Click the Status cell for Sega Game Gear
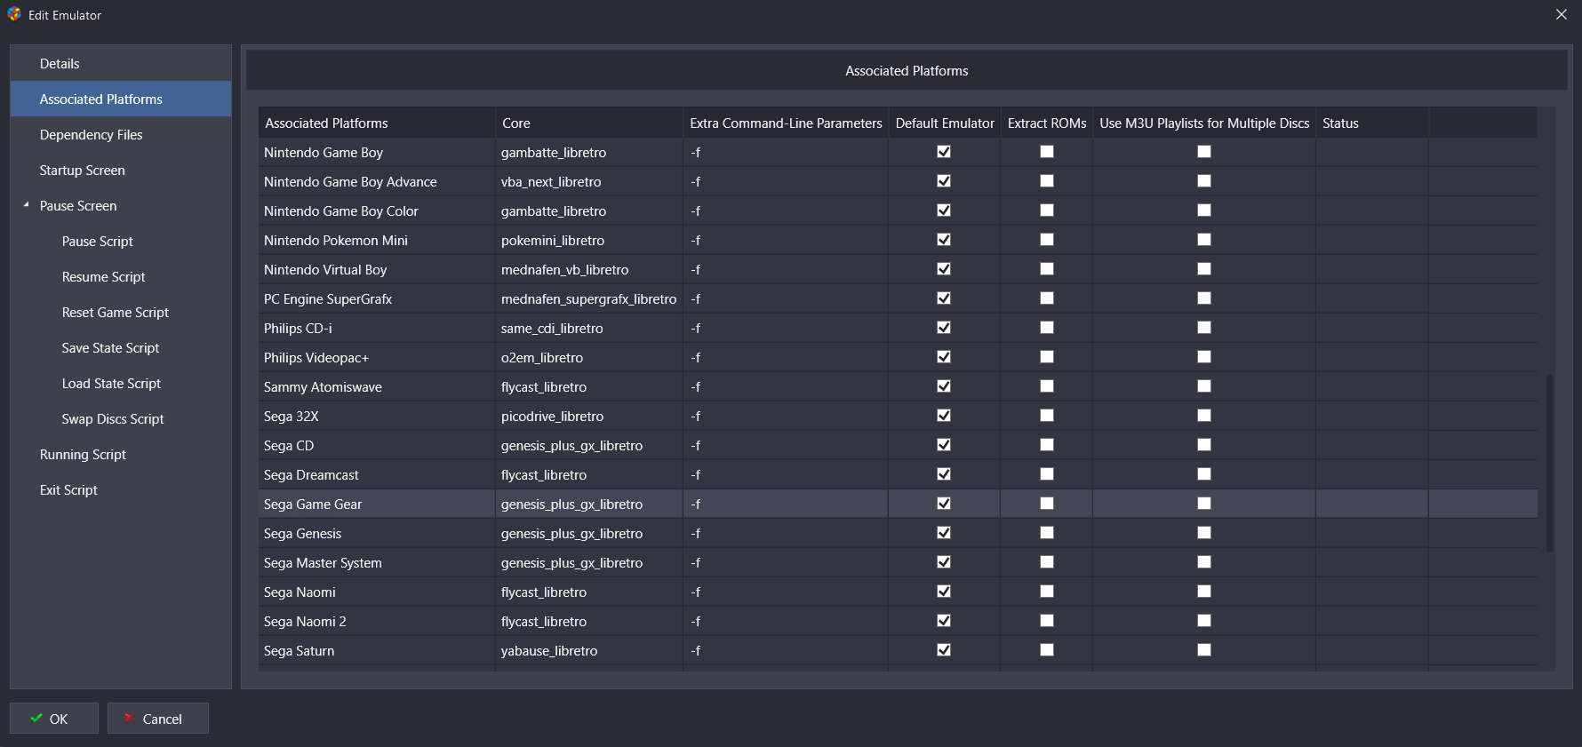 coord(1372,505)
